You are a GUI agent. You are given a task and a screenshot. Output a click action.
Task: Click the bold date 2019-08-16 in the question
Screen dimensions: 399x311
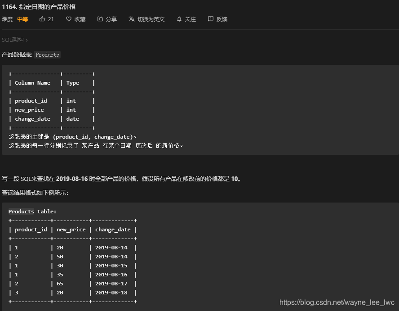pyautogui.click(x=72, y=179)
